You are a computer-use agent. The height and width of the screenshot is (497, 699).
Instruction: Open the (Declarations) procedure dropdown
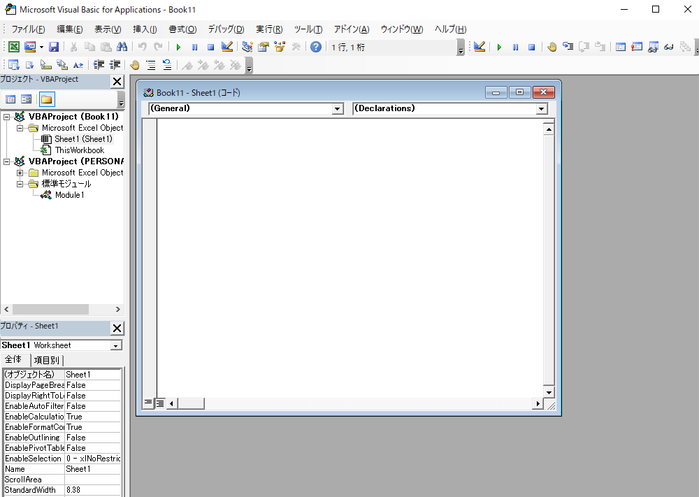pyautogui.click(x=541, y=109)
